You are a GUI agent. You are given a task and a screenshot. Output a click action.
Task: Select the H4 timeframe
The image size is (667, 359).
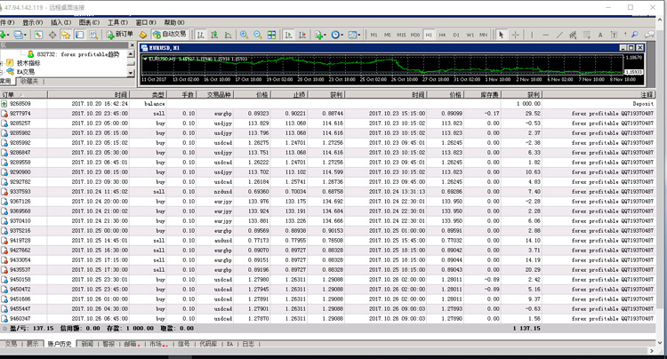click(x=442, y=35)
